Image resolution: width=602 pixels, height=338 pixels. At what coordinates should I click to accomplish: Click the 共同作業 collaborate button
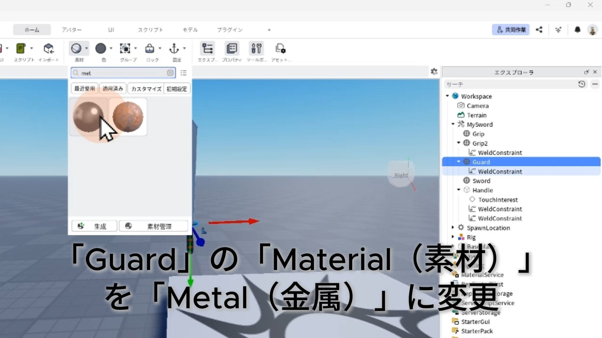point(511,30)
